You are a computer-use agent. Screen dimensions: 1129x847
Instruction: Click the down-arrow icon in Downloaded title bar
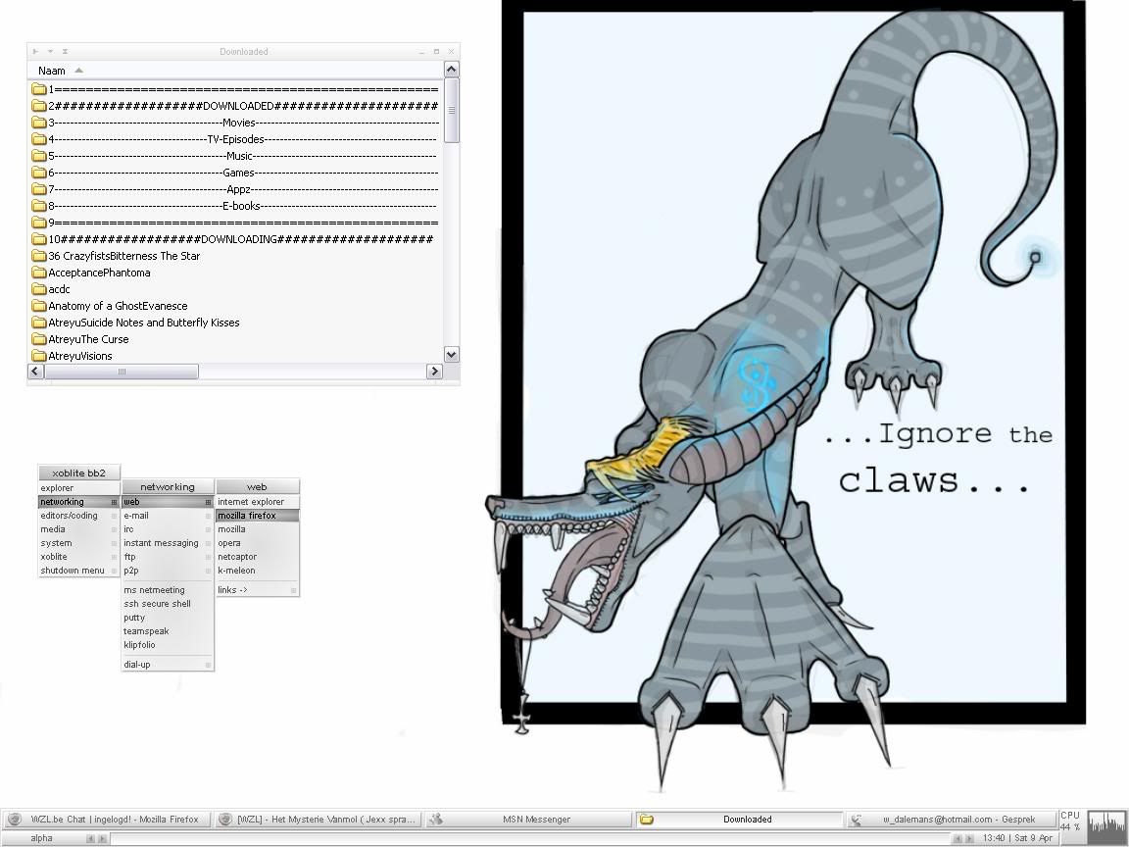(50, 51)
